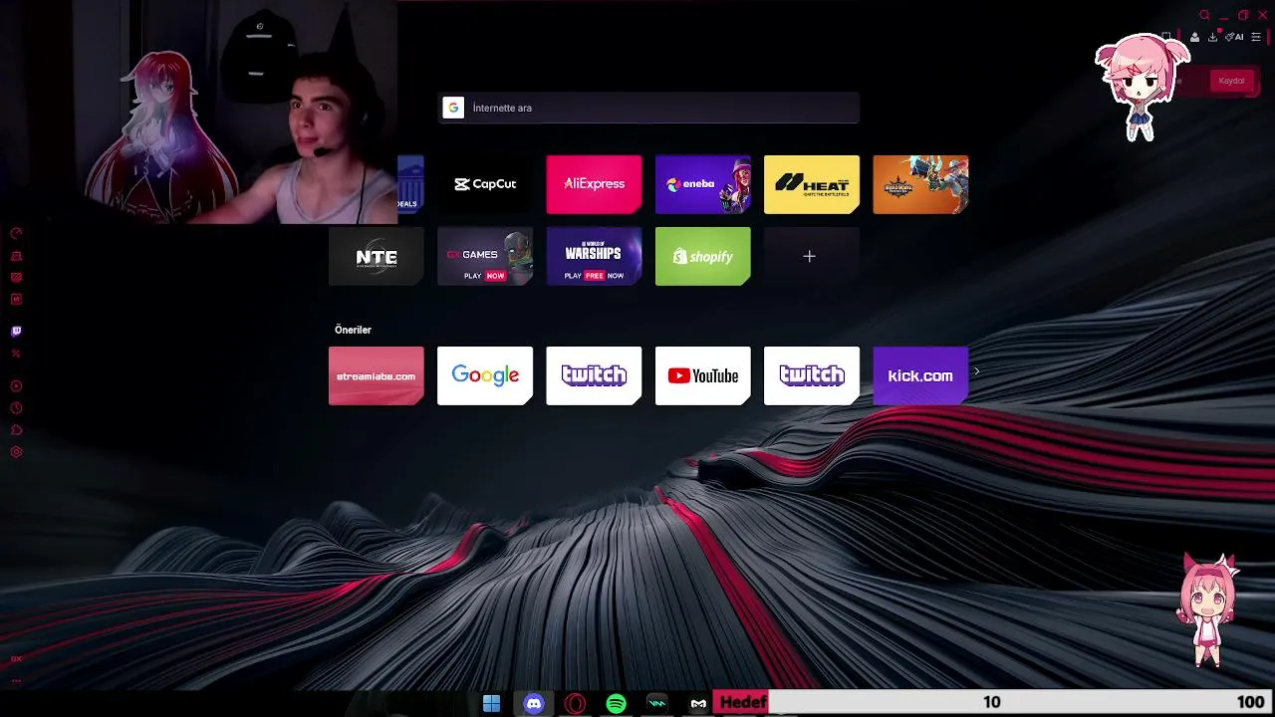Open the Twitch panel in the sidebar
The image size is (1275, 717).
pos(16,331)
